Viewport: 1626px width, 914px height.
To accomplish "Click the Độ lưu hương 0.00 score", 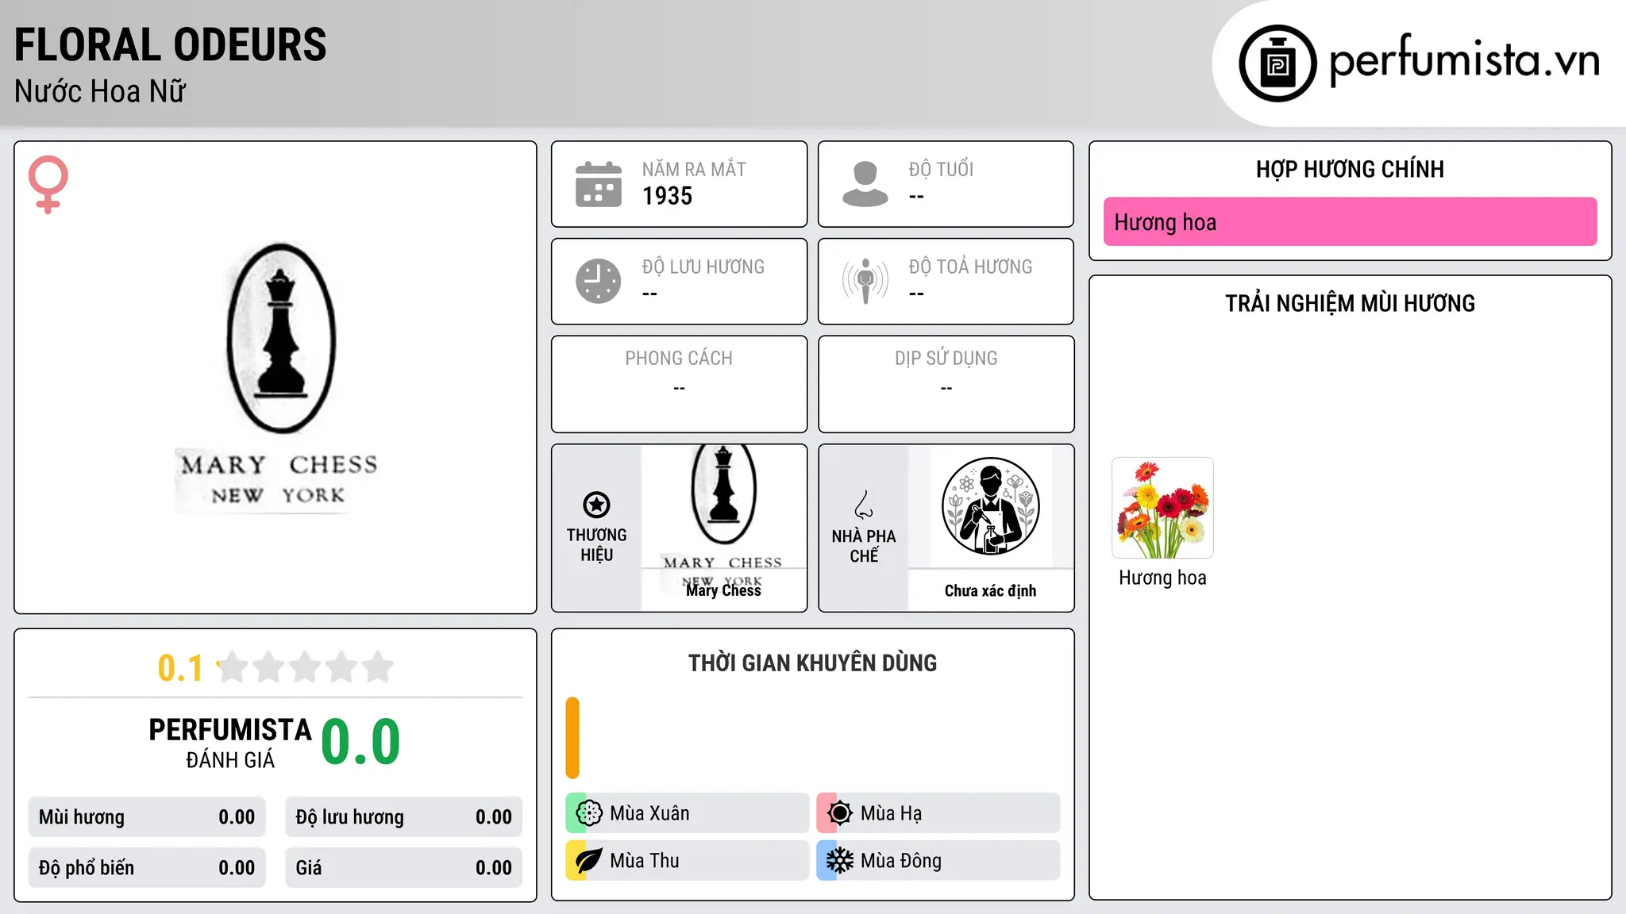I will click(x=403, y=817).
